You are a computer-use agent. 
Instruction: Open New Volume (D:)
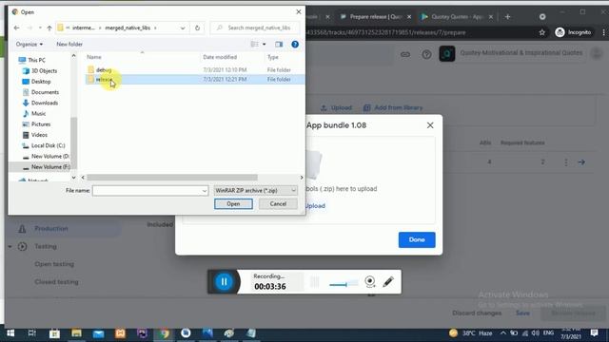point(50,156)
